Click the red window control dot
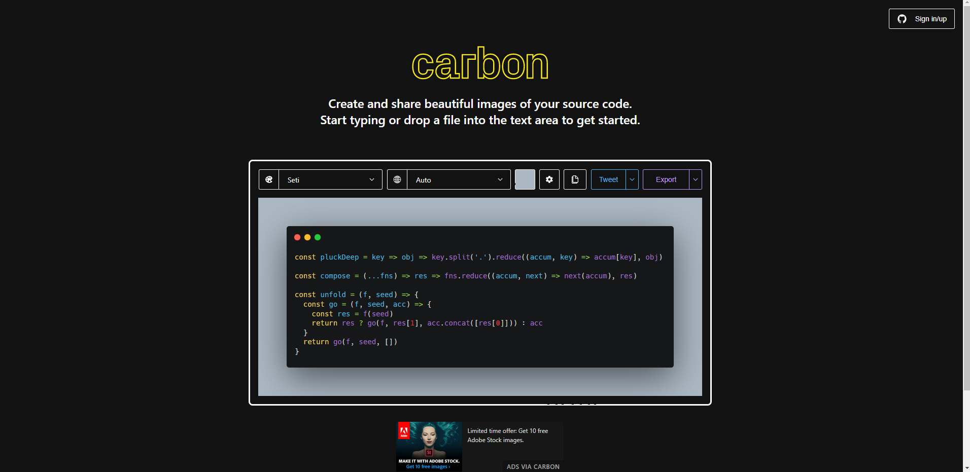Image resolution: width=970 pixels, height=472 pixels. coord(297,237)
